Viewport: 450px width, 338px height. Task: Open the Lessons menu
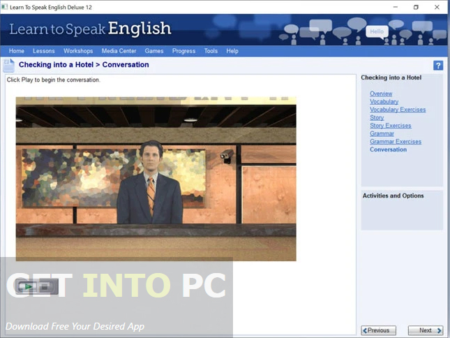[x=44, y=51]
